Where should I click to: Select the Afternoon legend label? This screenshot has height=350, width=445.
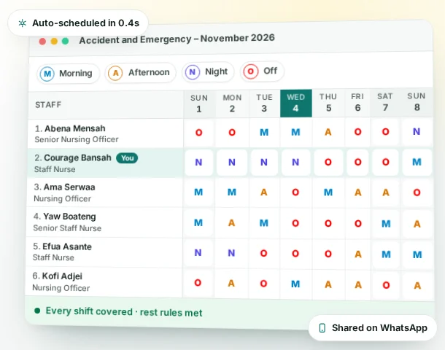click(149, 72)
